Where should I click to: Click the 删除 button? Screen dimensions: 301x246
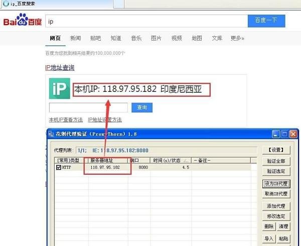(269, 226)
